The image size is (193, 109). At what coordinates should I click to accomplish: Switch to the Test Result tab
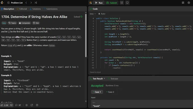[96, 79]
